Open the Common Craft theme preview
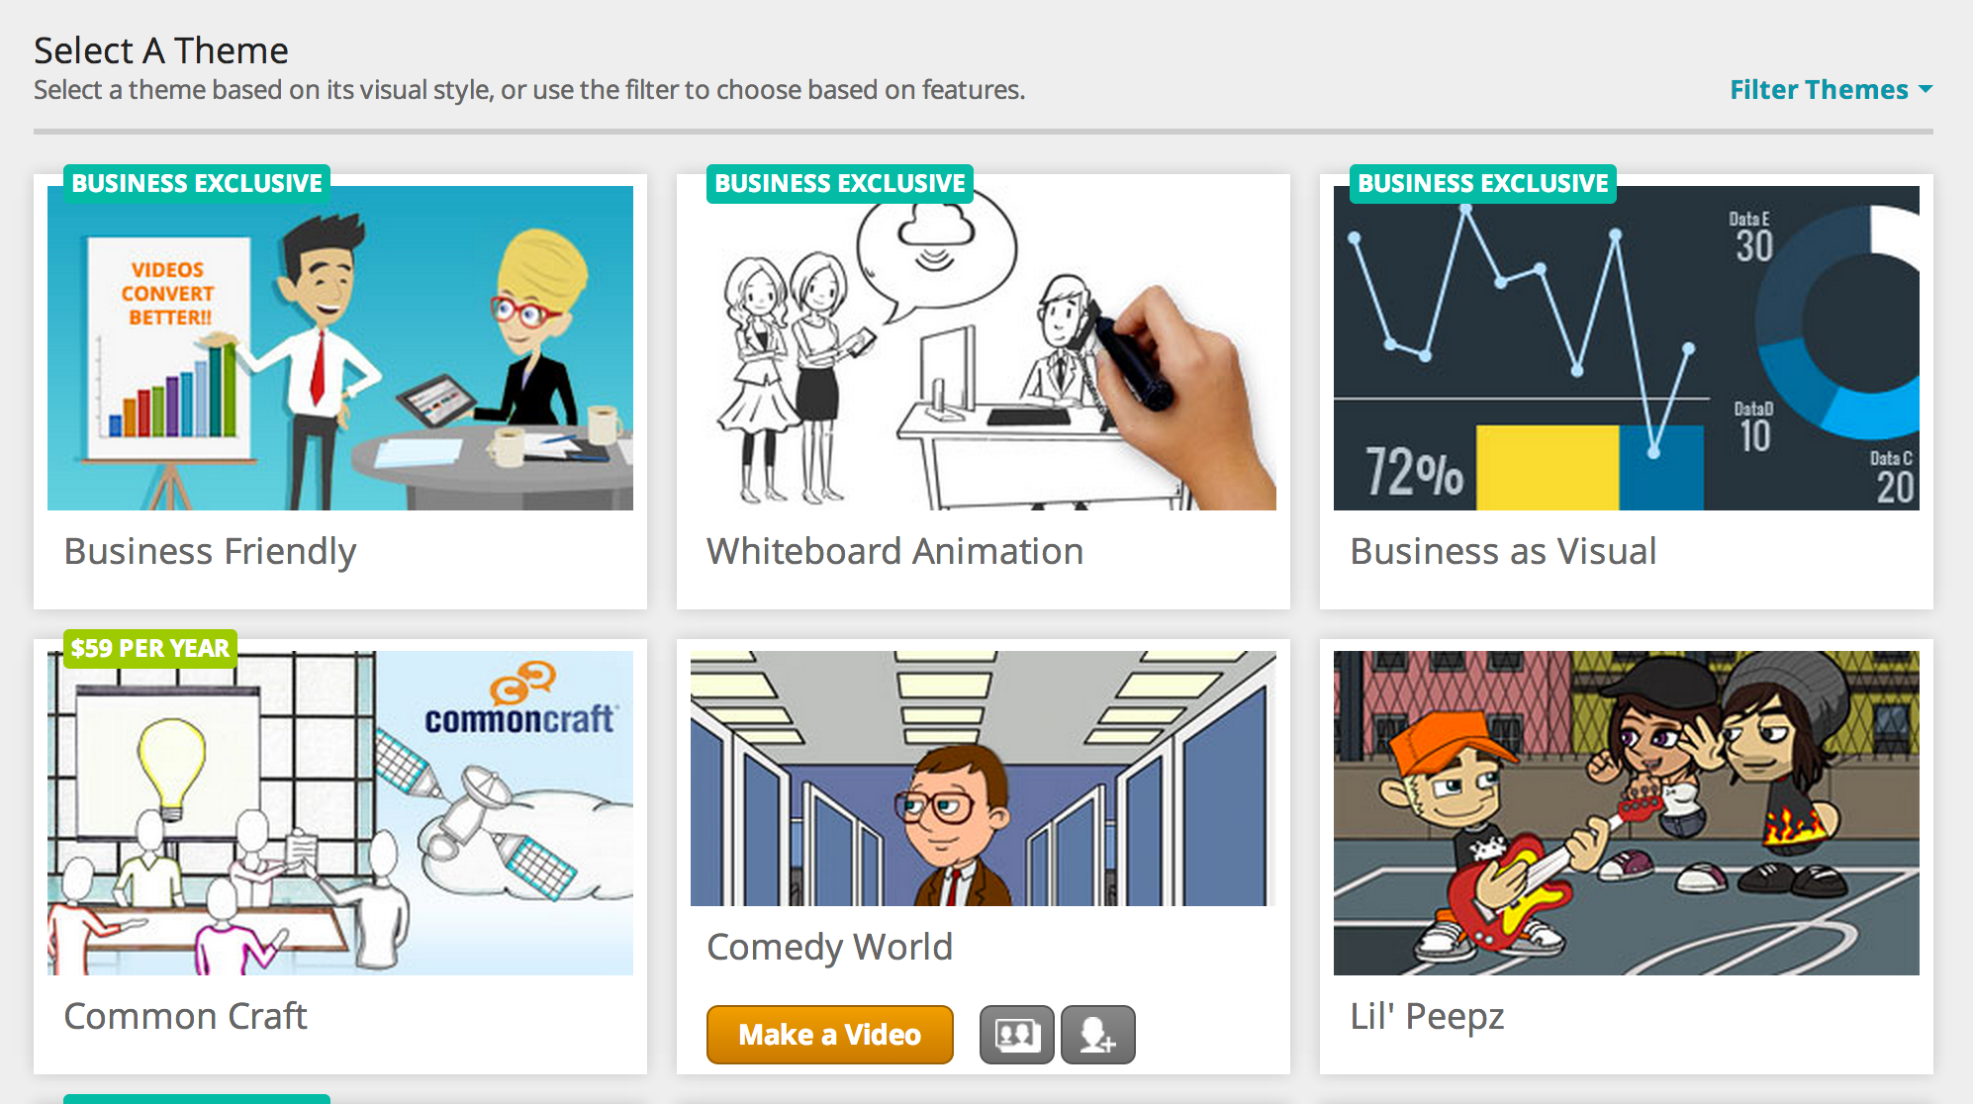 click(x=340, y=813)
